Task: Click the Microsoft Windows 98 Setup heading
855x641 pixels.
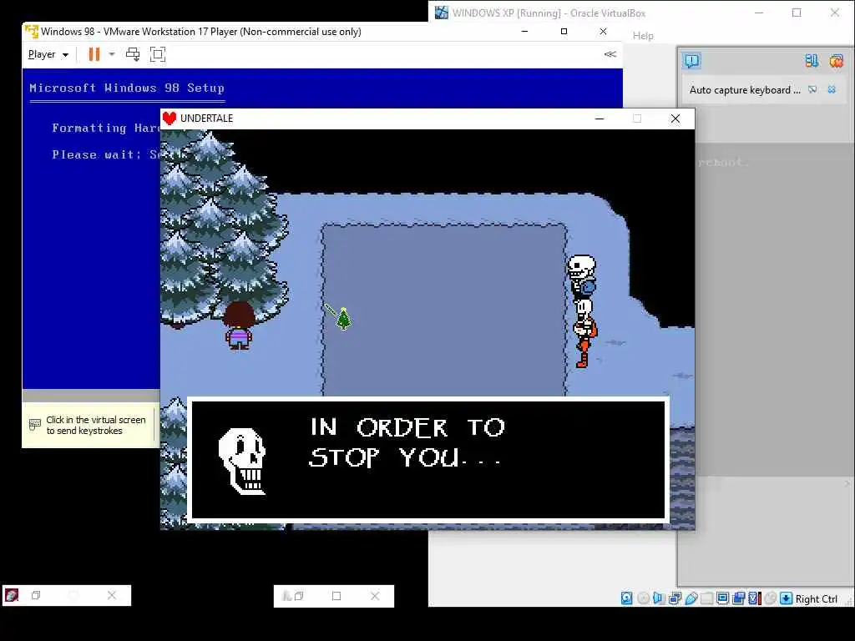Action: click(127, 88)
